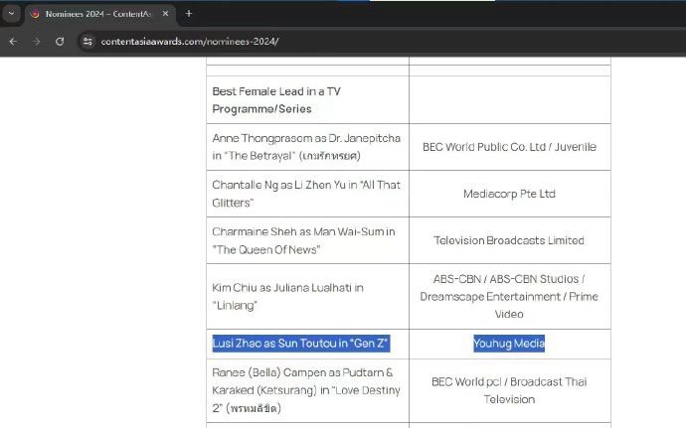Close the Nominees 2024 tab
The height and width of the screenshot is (428, 686).
point(165,14)
